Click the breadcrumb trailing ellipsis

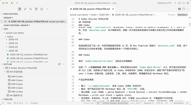click(x=156, y=15)
